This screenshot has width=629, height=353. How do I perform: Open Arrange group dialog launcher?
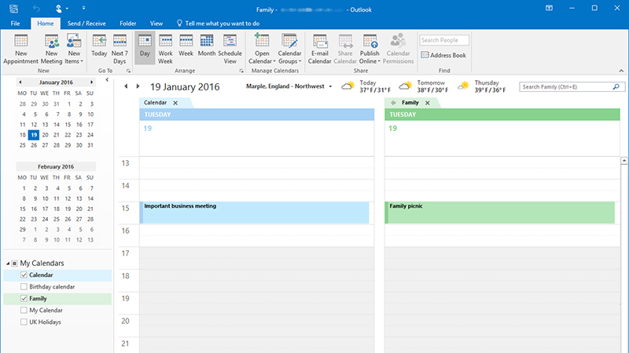click(241, 71)
